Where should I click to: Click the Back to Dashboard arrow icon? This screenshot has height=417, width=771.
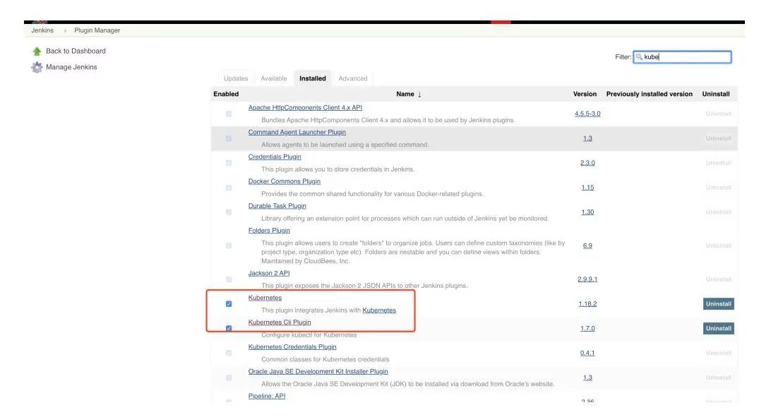(37, 51)
